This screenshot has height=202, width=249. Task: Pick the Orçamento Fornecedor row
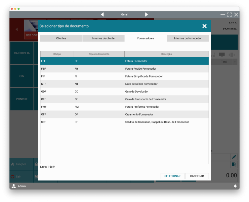coord(124,114)
